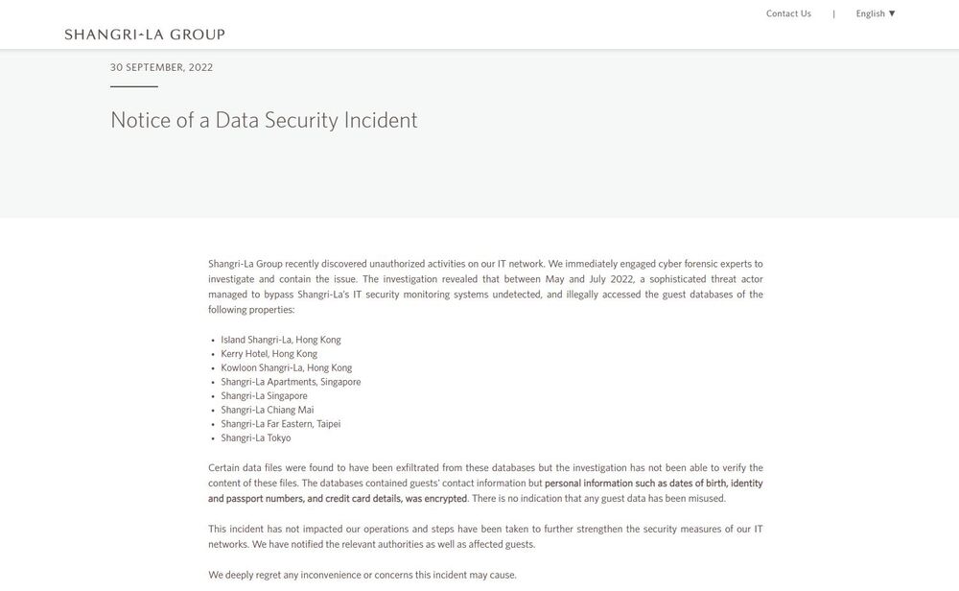Click the 30 September, 2022 date
Image resolution: width=959 pixels, height=591 pixels.
click(161, 68)
